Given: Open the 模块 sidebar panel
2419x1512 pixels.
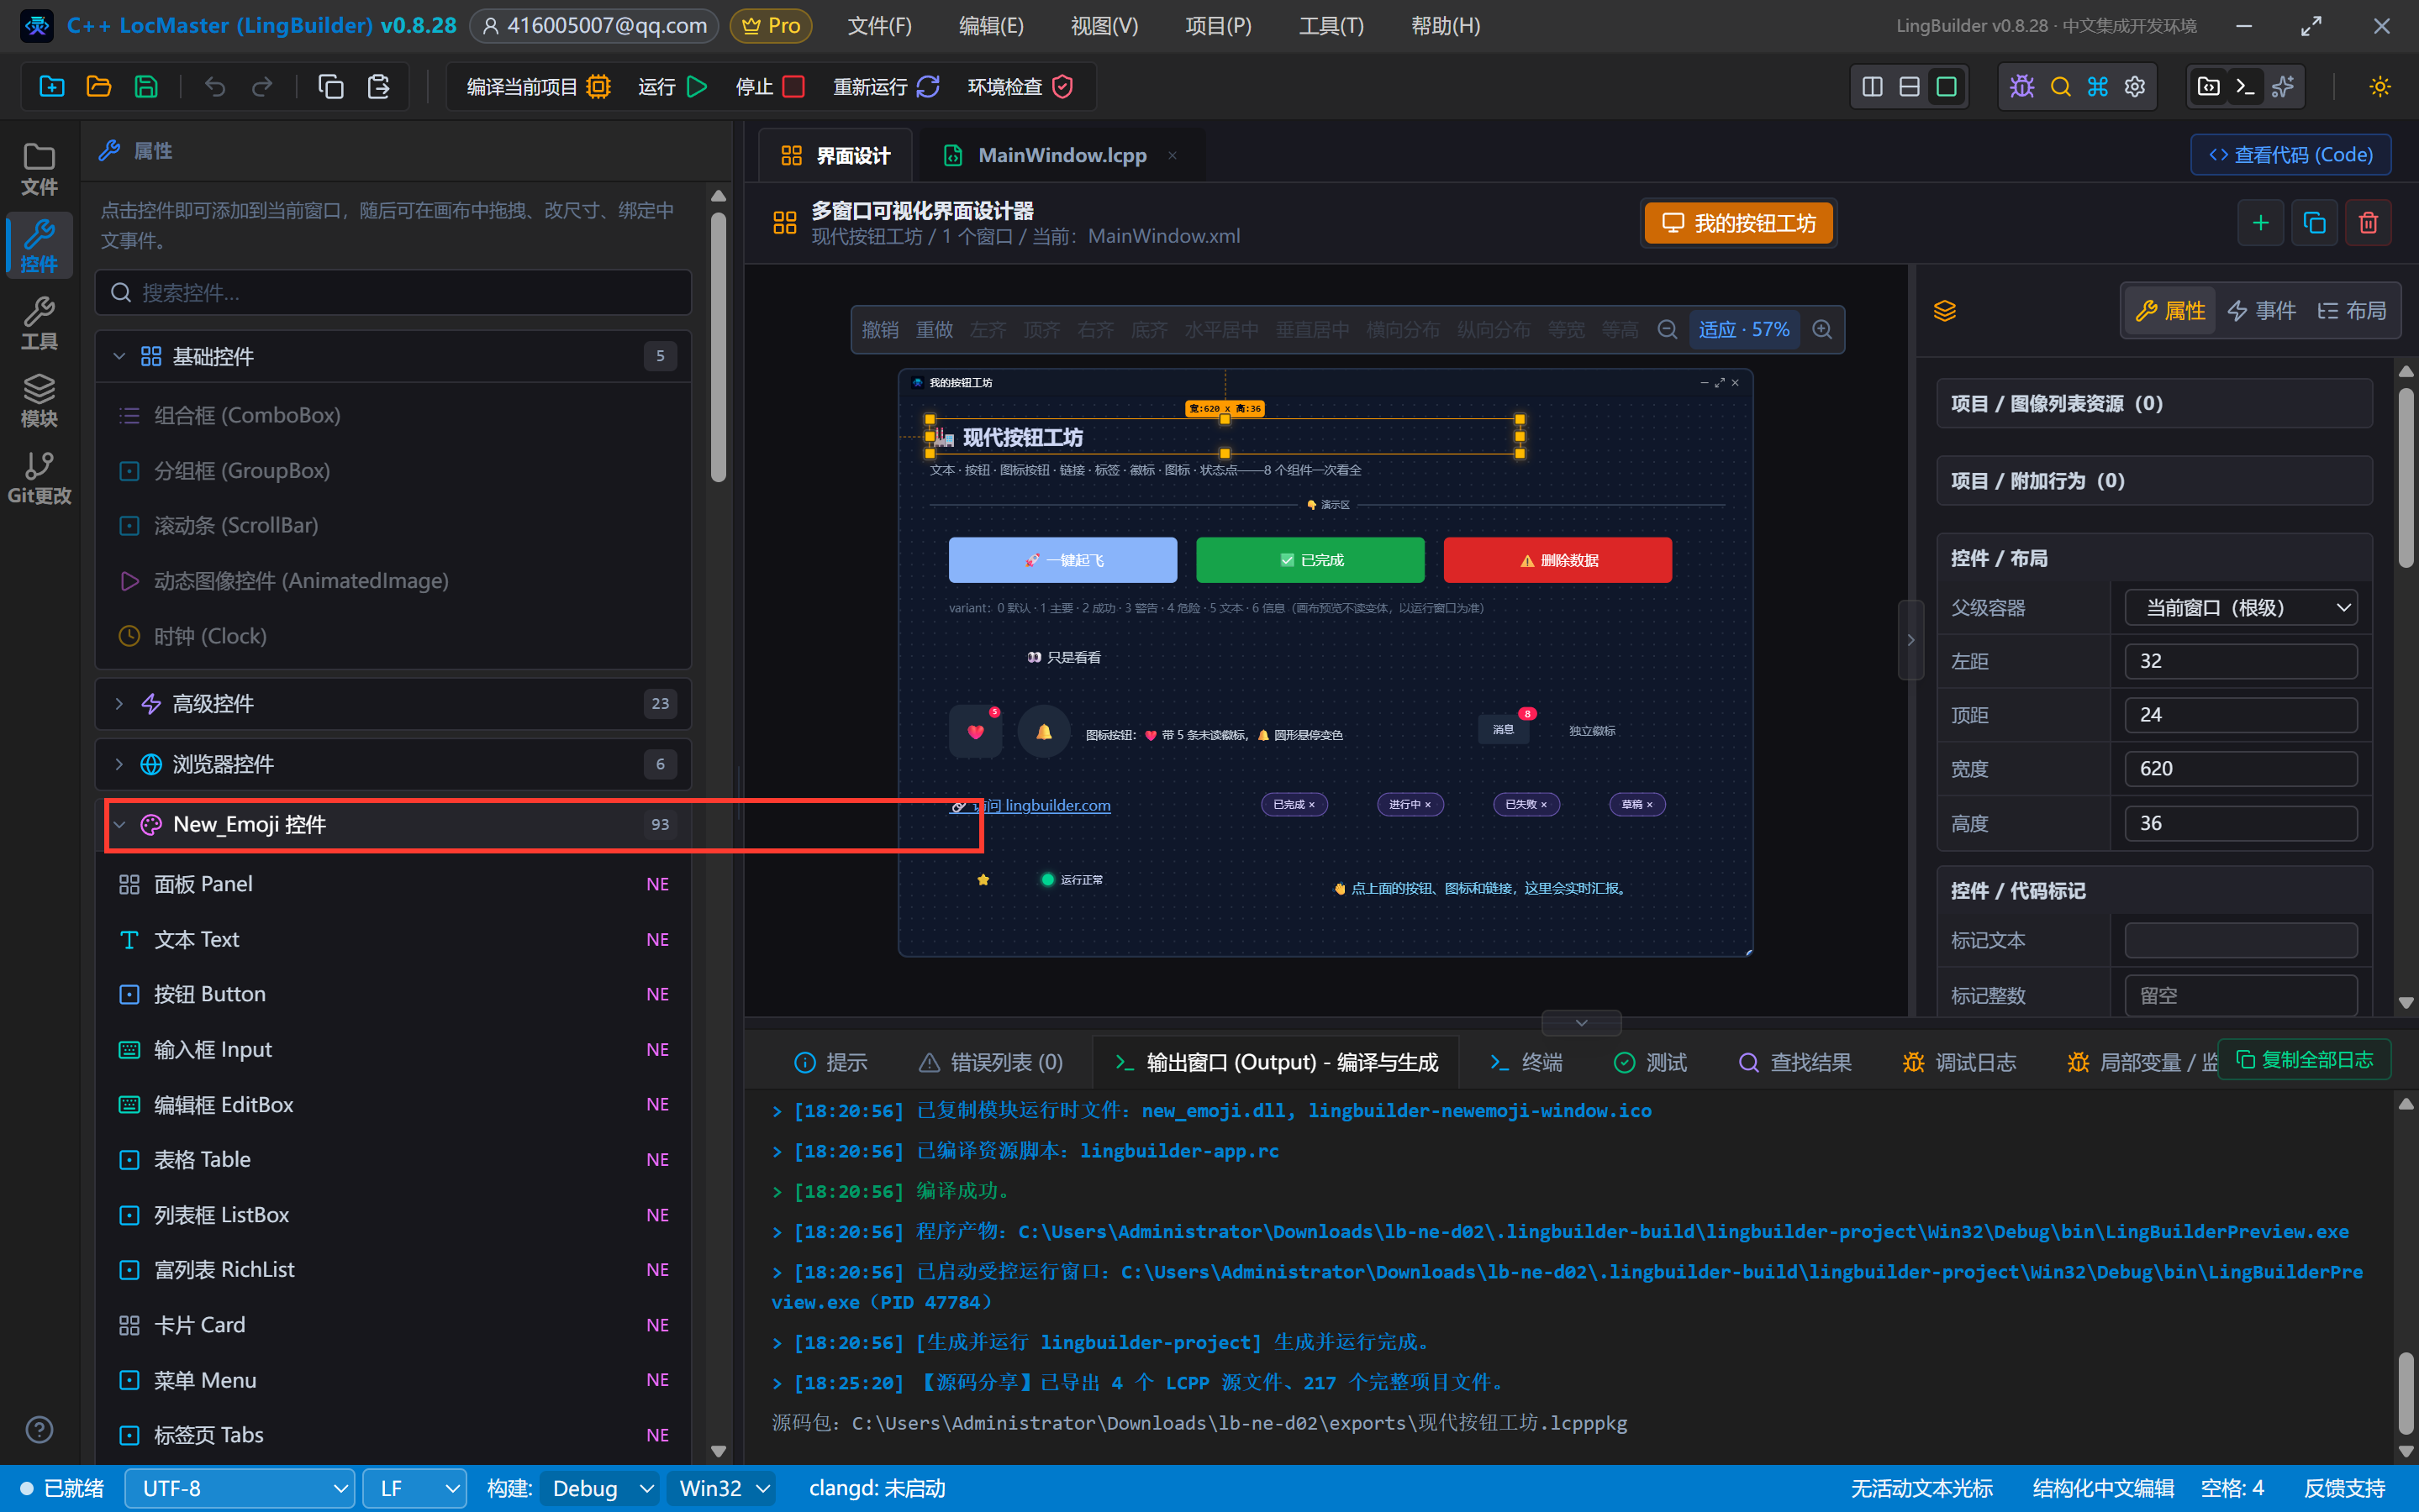Looking at the screenshot, I should pos(39,400).
